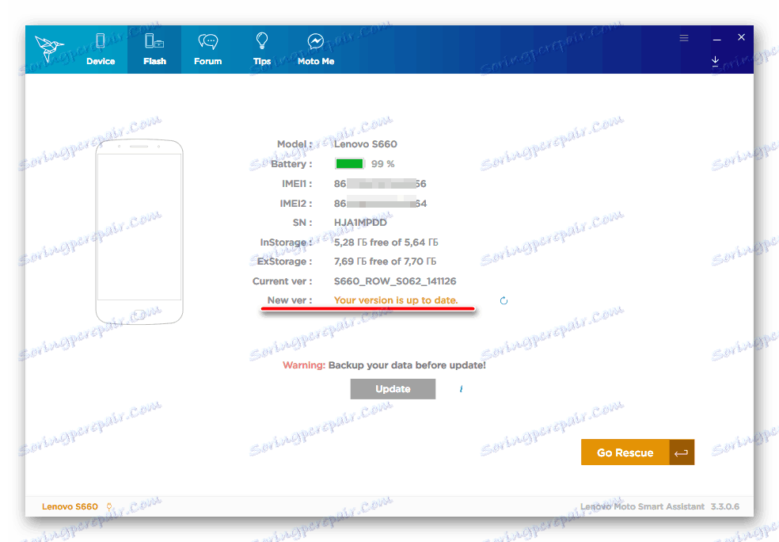
Task: Click the USB connection icon beside Lenovo S660
Action: (x=110, y=506)
